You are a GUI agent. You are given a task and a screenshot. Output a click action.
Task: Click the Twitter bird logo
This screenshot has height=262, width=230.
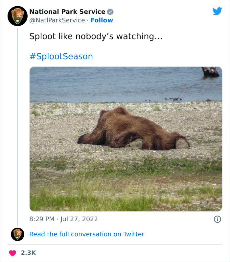pyautogui.click(x=217, y=11)
